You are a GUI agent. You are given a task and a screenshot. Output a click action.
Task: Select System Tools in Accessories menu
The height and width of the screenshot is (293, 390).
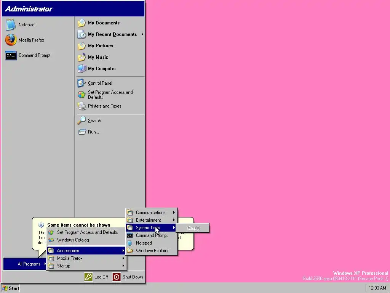151,228
